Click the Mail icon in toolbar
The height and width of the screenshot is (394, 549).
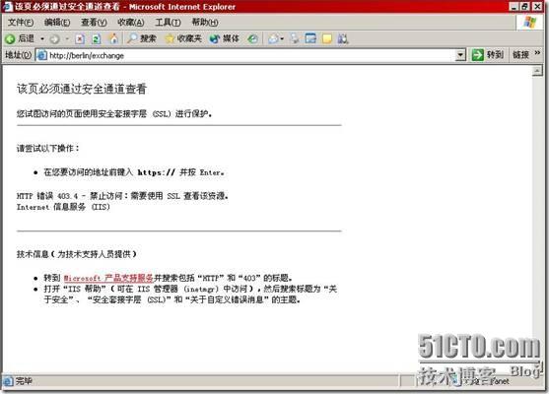coord(273,38)
